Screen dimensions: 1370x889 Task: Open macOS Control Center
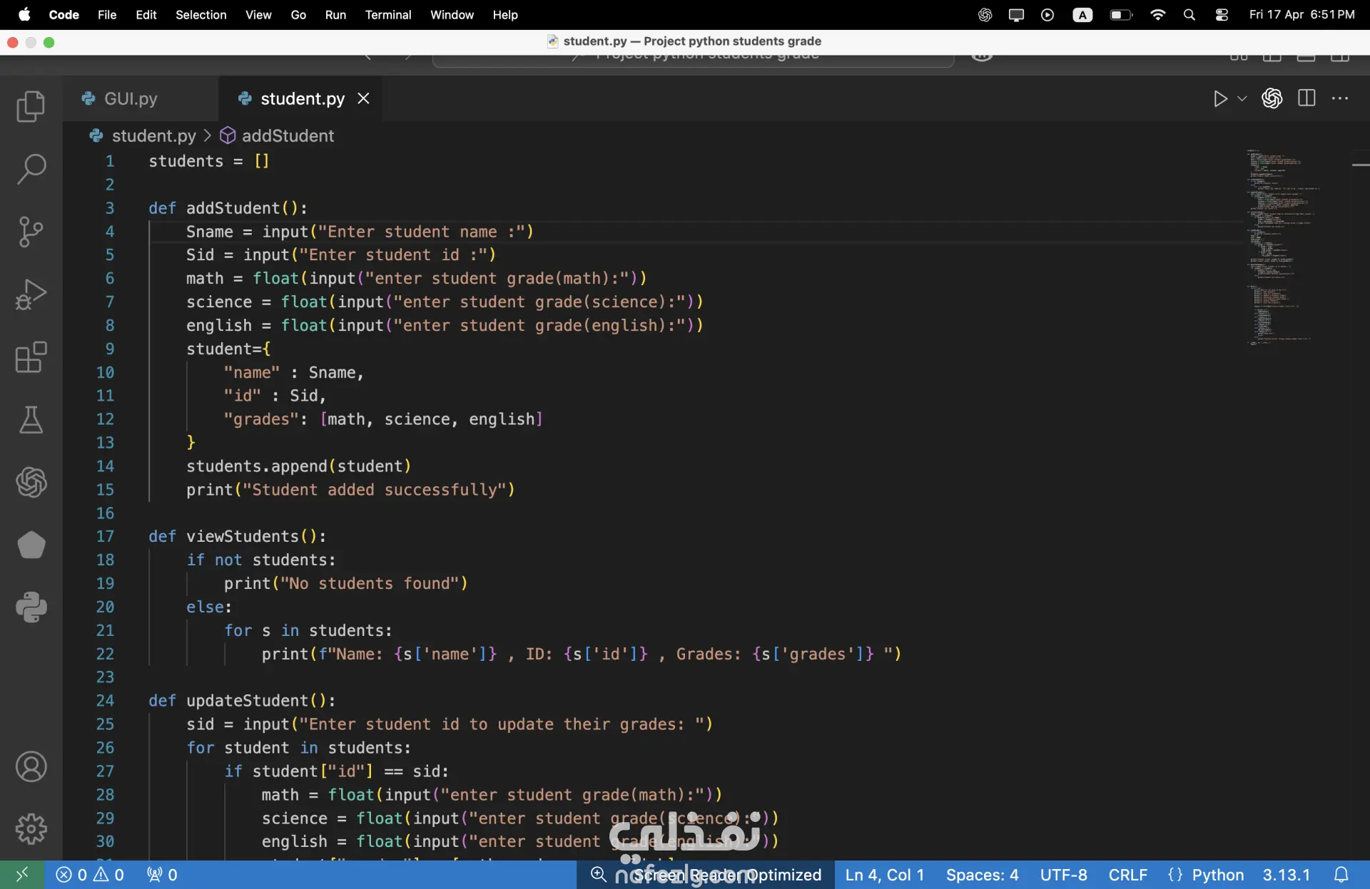tap(1222, 14)
